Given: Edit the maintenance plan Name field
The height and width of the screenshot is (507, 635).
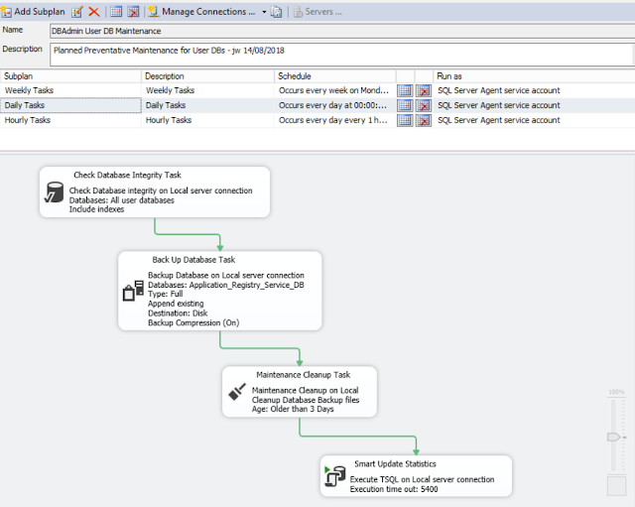Looking at the screenshot, I should [342, 31].
